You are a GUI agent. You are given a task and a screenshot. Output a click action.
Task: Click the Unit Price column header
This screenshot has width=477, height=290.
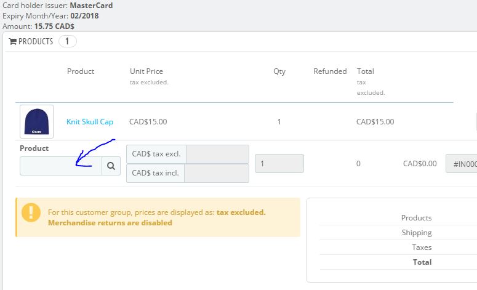pos(146,71)
